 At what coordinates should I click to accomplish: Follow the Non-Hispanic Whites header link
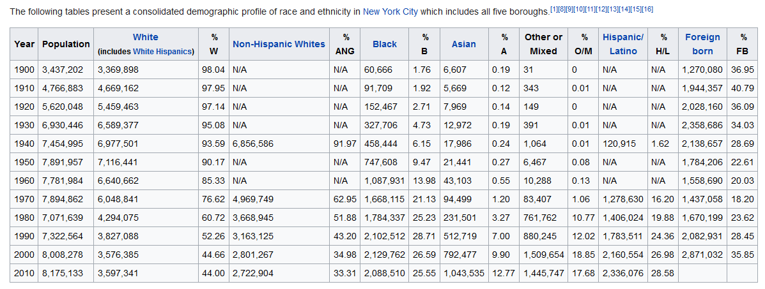click(x=279, y=44)
